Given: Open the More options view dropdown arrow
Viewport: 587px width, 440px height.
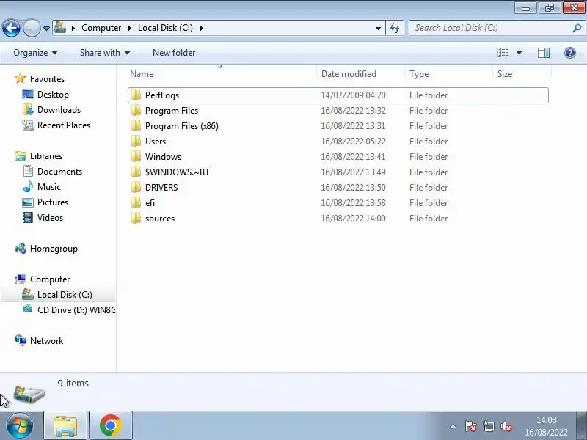Looking at the screenshot, I should pos(519,53).
